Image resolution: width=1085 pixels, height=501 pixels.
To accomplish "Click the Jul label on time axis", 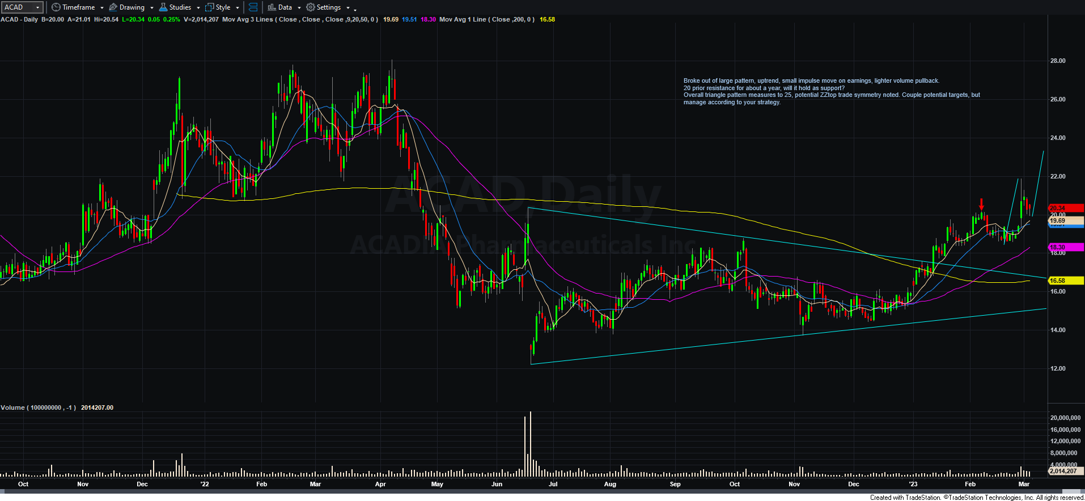I will pyautogui.click(x=553, y=484).
